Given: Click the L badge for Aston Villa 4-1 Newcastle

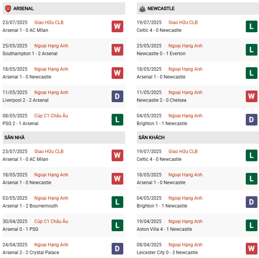Looking at the screenshot, I should (x=251, y=225).
